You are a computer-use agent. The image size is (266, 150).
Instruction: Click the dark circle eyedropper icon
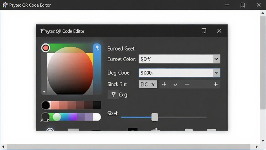[45, 117]
